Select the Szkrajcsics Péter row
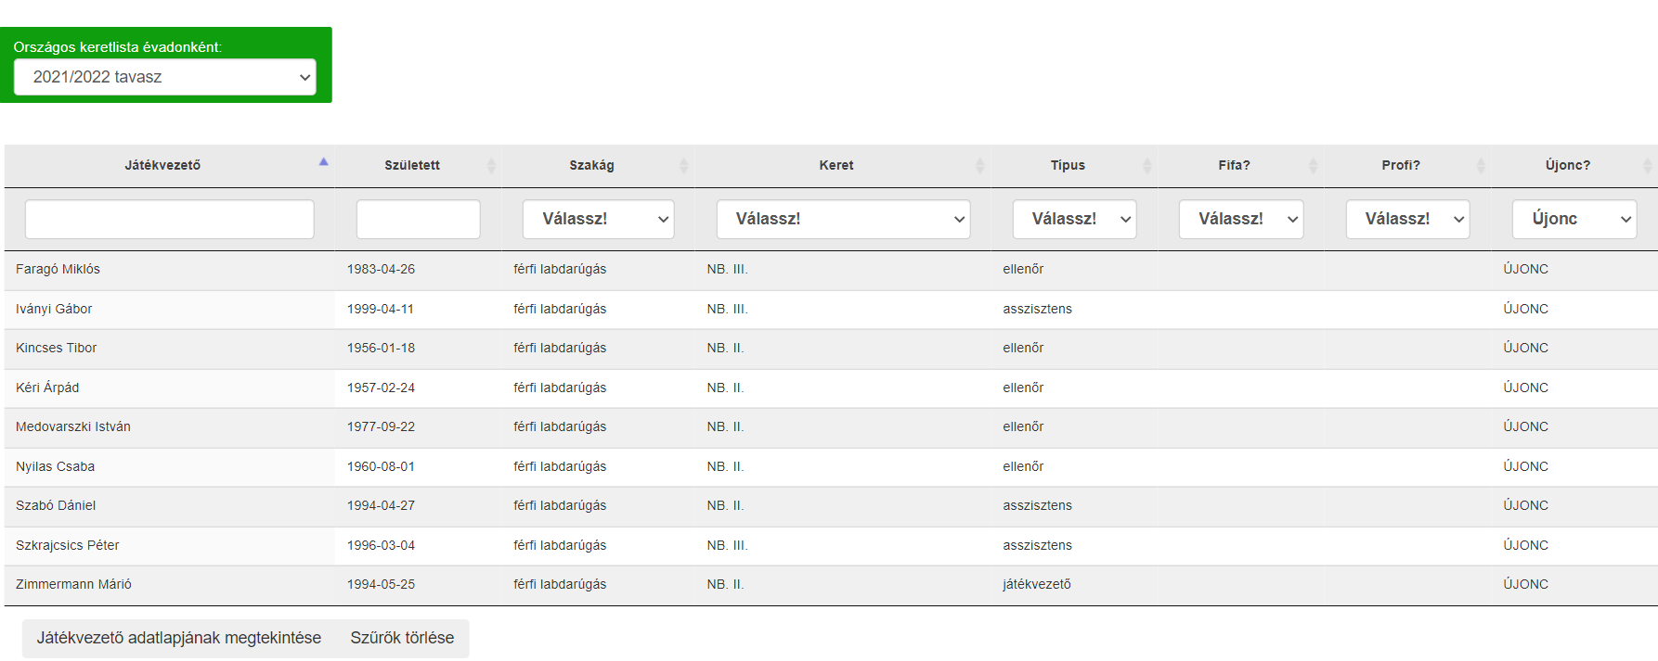The height and width of the screenshot is (661, 1658). (x=831, y=546)
